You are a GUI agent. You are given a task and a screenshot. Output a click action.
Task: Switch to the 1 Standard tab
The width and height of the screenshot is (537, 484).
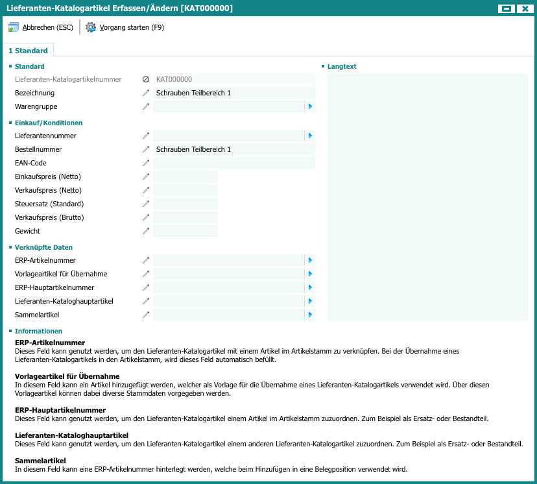click(28, 51)
